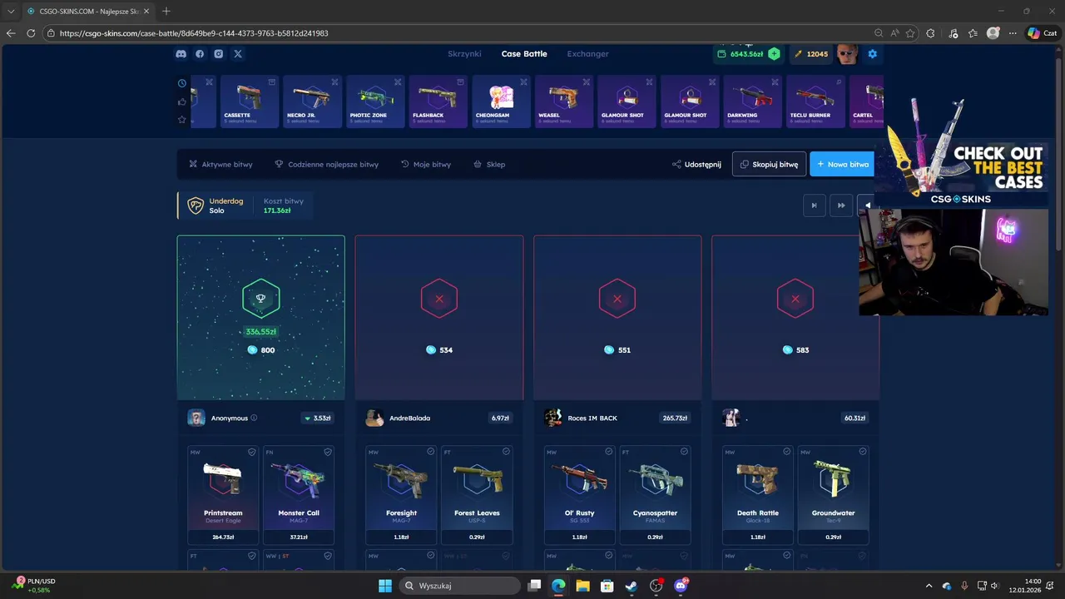This screenshot has width=1065, height=599.
Task: Open Moje bitwy menu item
Action: 426,164
